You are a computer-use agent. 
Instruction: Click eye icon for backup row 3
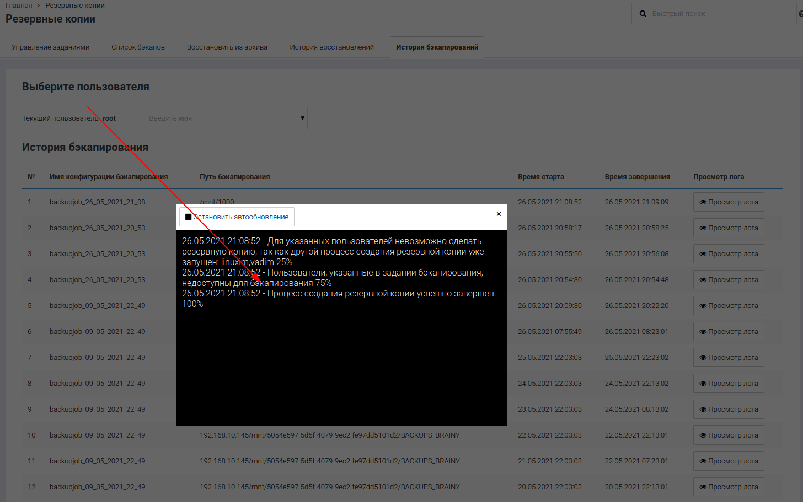[703, 254]
